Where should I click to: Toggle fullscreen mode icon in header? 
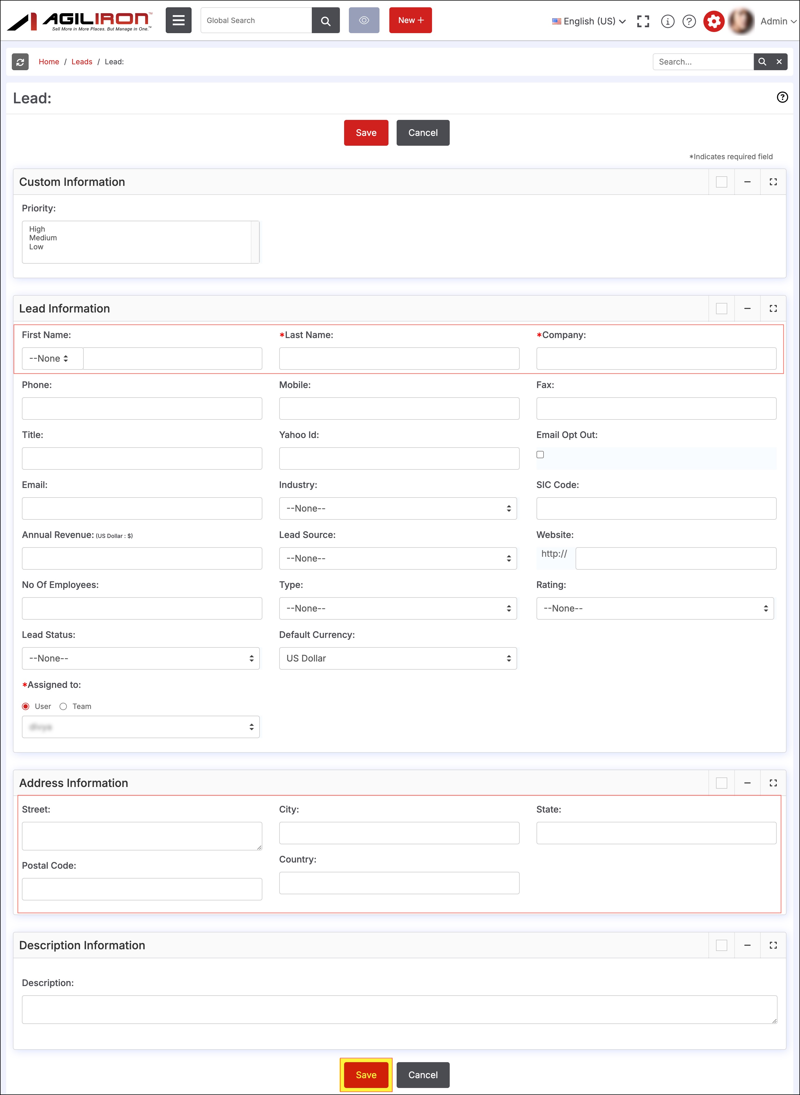pos(643,21)
